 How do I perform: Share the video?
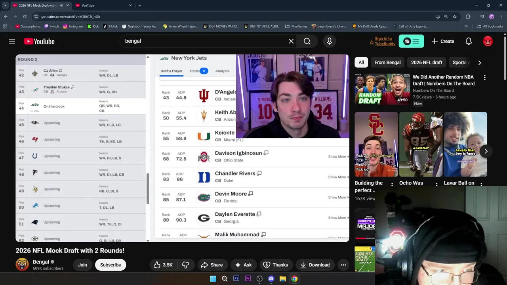[x=212, y=265]
